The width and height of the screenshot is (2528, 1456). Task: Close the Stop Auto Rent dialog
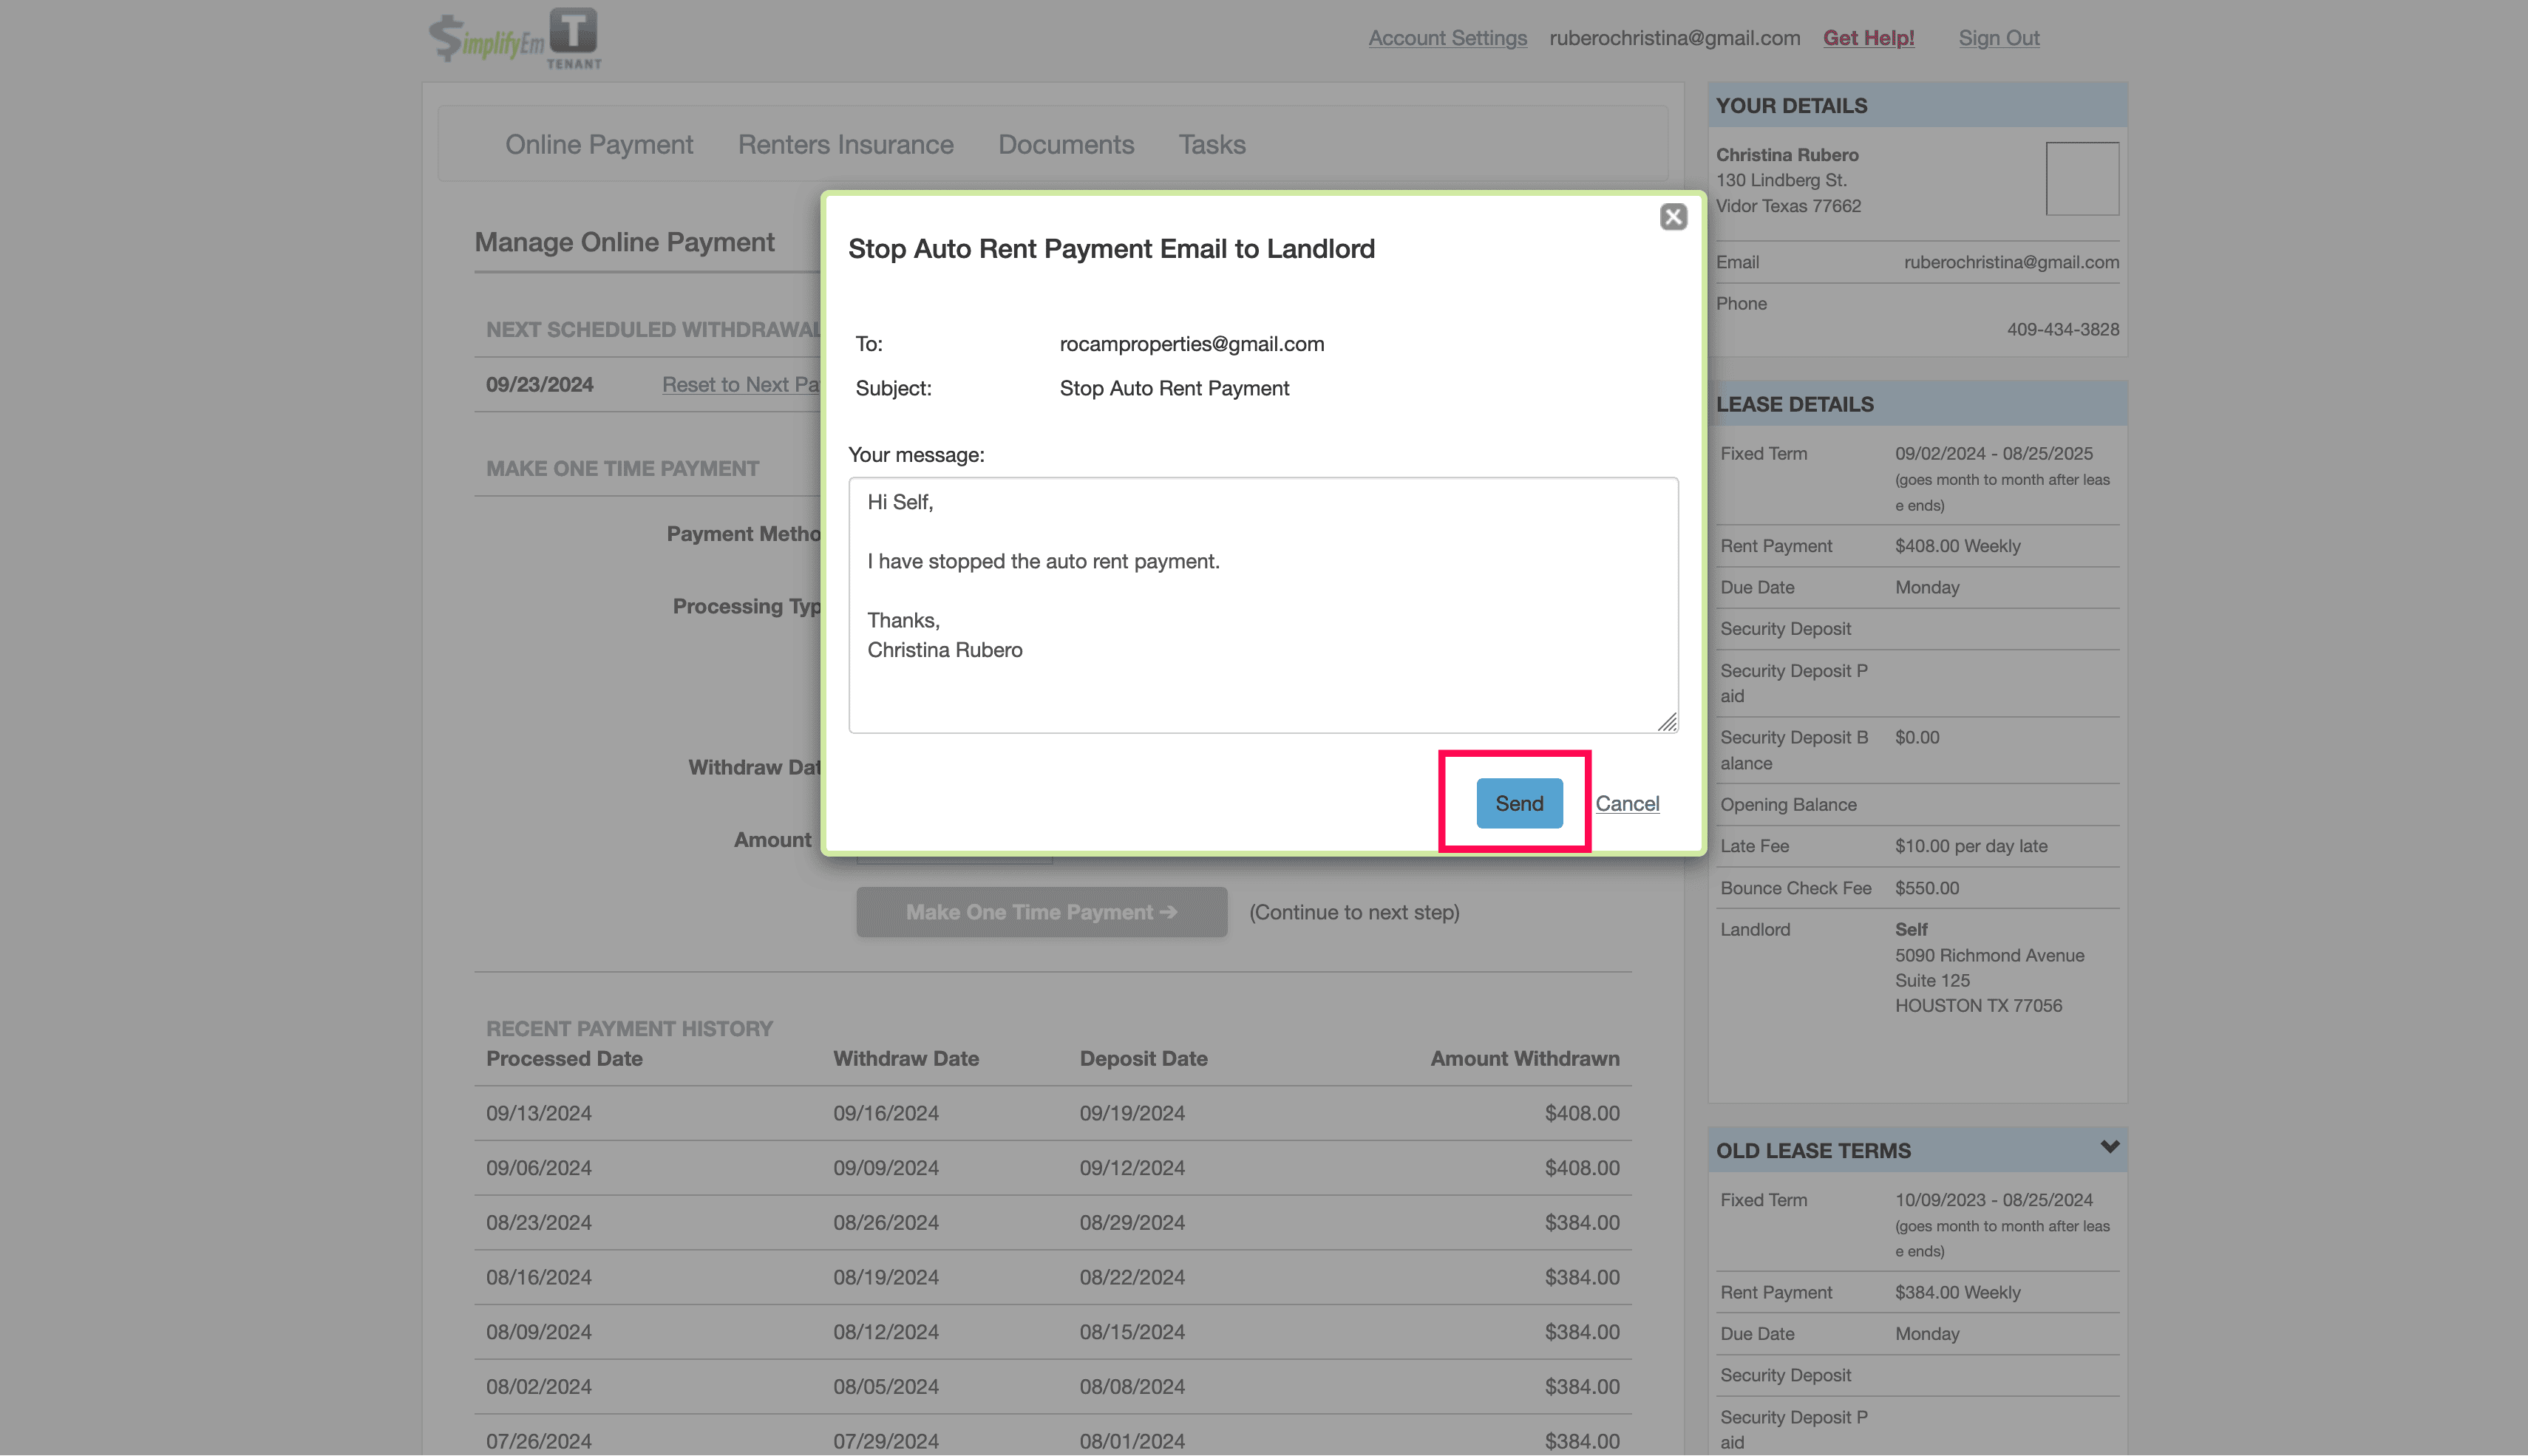point(1673,217)
